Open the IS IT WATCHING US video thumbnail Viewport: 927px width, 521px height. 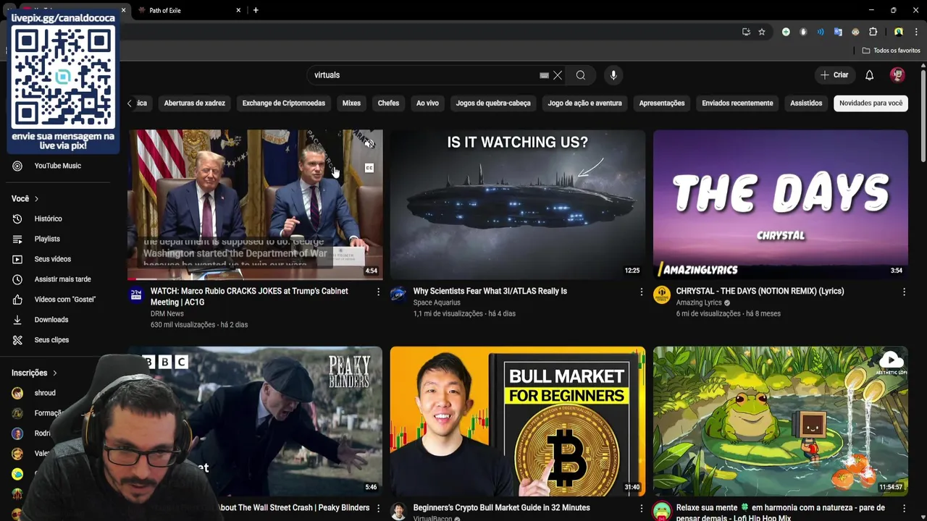coord(517,205)
